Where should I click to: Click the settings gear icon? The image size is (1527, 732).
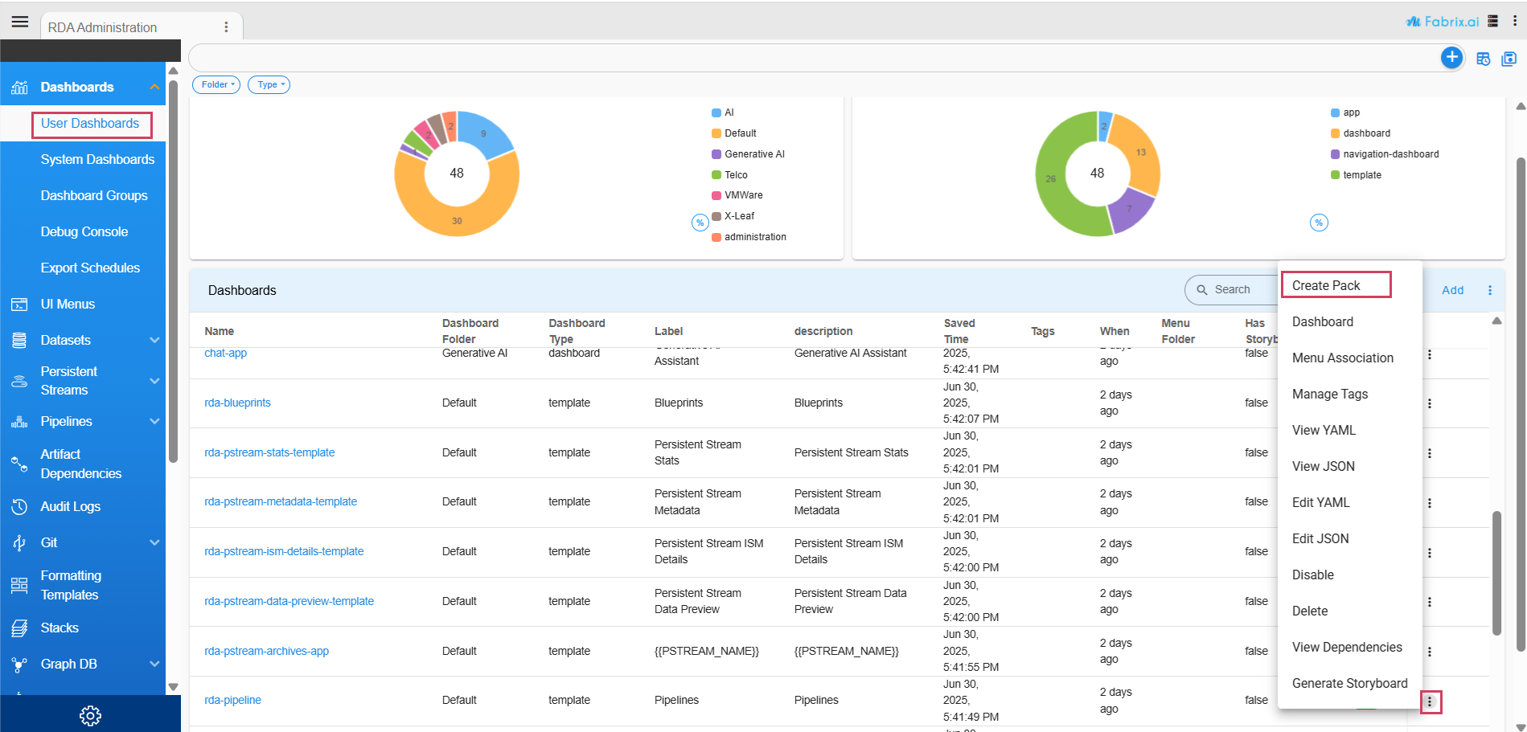tap(90, 715)
